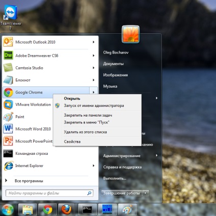216x216 pixels.
Task: Open Google Chrome from the taskbar
Action: tap(47, 209)
